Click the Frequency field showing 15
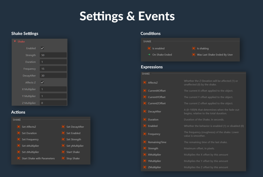The image size is (263, 177). [x=53, y=69]
